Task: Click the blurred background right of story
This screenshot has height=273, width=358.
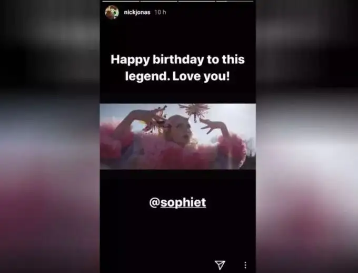Action: point(307,136)
